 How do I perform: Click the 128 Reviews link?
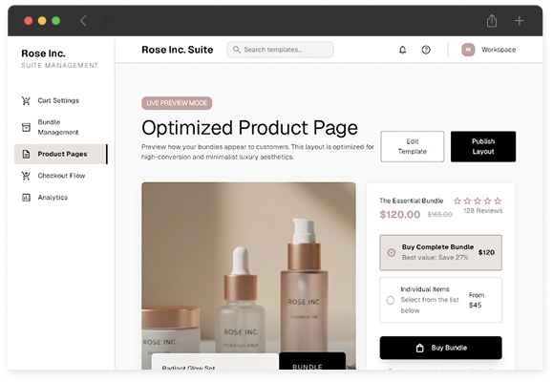pyautogui.click(x=483, y=211)
